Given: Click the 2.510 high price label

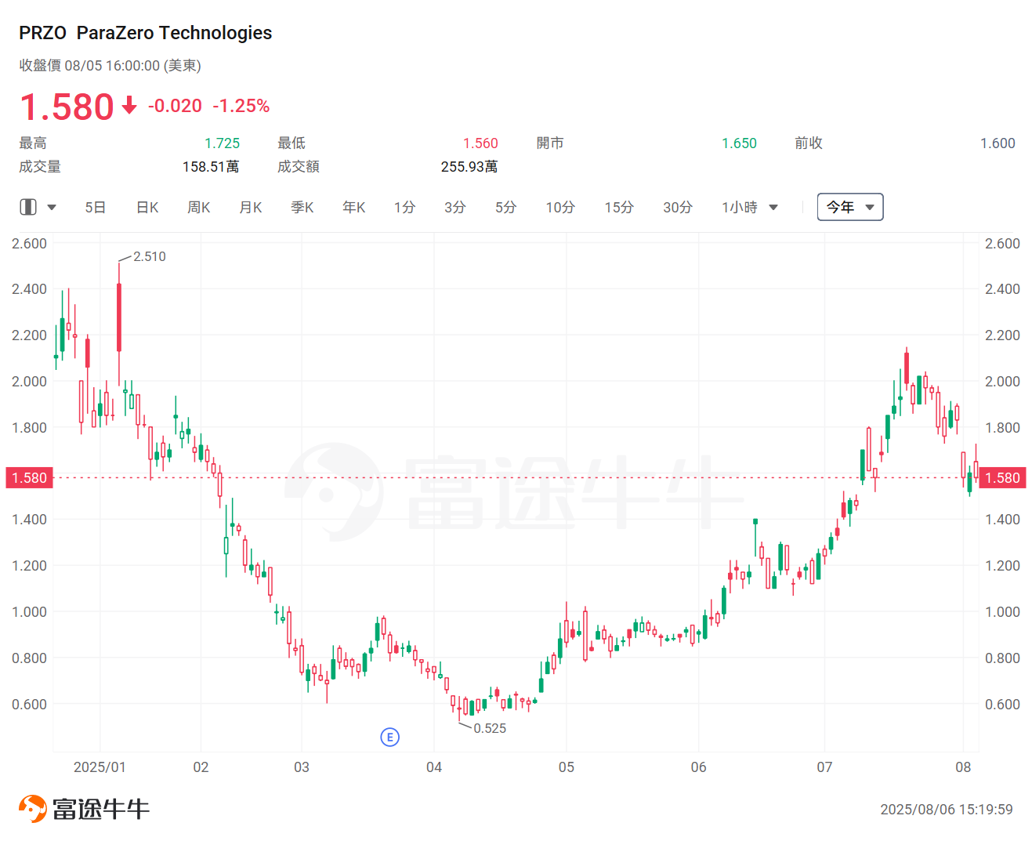Looking at the screenshot, I should [x=149, y=256].
